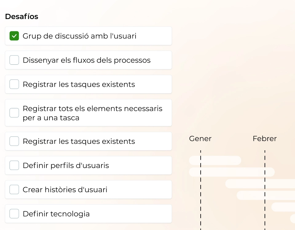Screen dimensions: 295x230
Task: Select the 'Febrer' column label
Action: pyautogui.click(x=265, y=139)
